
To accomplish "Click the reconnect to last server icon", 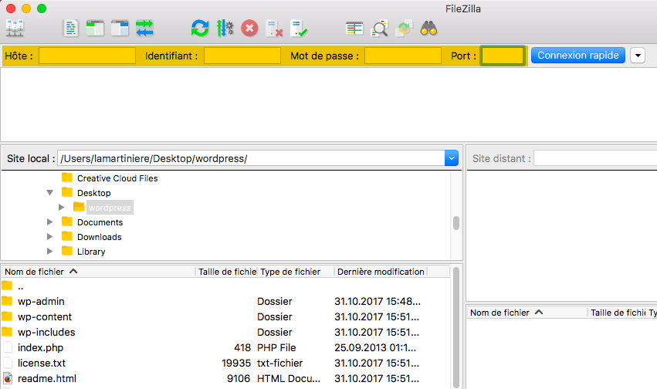I will point(299,29).
